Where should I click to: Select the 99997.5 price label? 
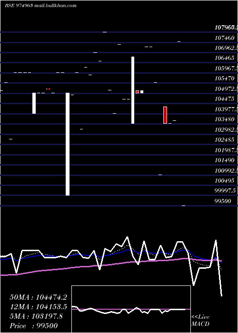(x=226, y=191)
